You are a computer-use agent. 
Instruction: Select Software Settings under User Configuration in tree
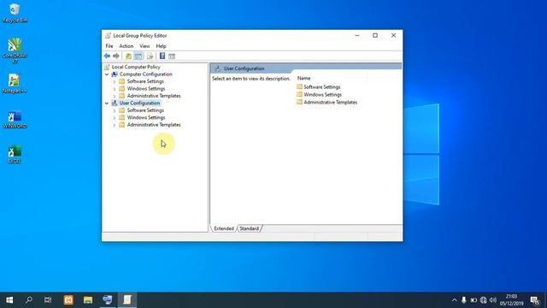[x=145, y=110]
